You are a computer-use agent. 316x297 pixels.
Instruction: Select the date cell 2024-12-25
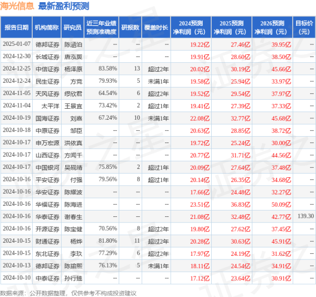tap(16, 69)
